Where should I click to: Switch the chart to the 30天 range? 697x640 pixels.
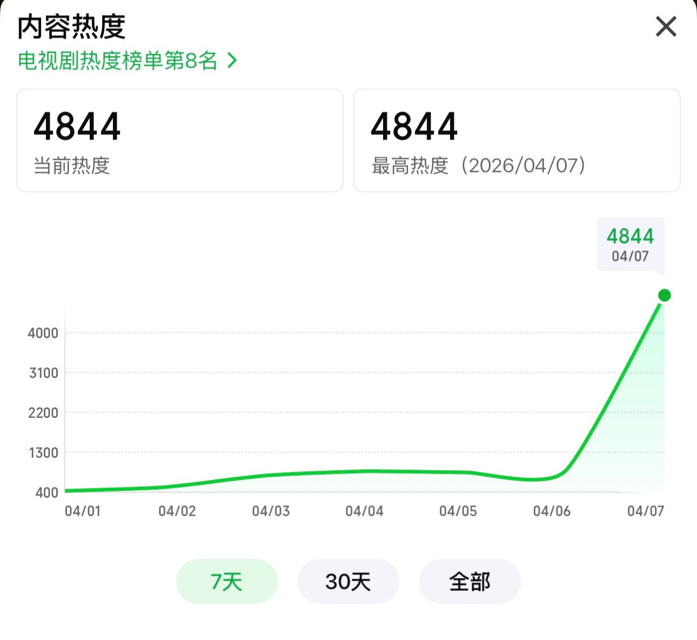[348, 582]
